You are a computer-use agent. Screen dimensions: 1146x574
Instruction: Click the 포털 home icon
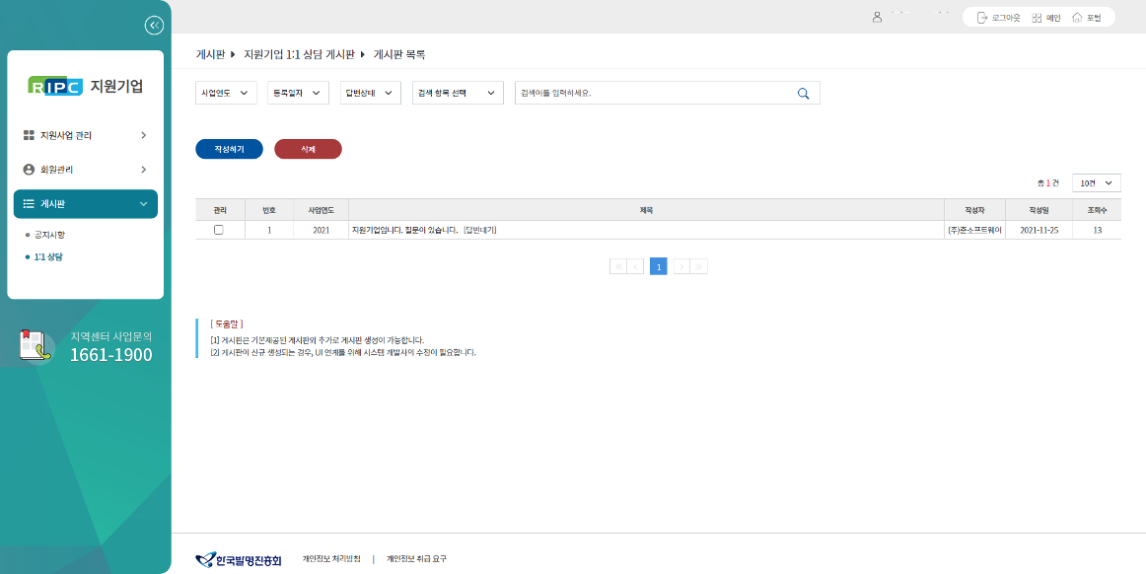pos(1077,18)
